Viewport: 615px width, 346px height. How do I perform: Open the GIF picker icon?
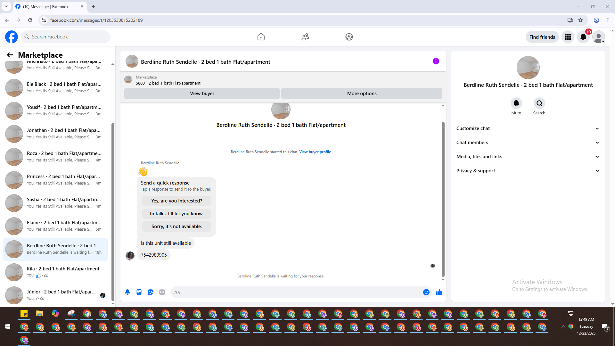[x=162, y=292]
